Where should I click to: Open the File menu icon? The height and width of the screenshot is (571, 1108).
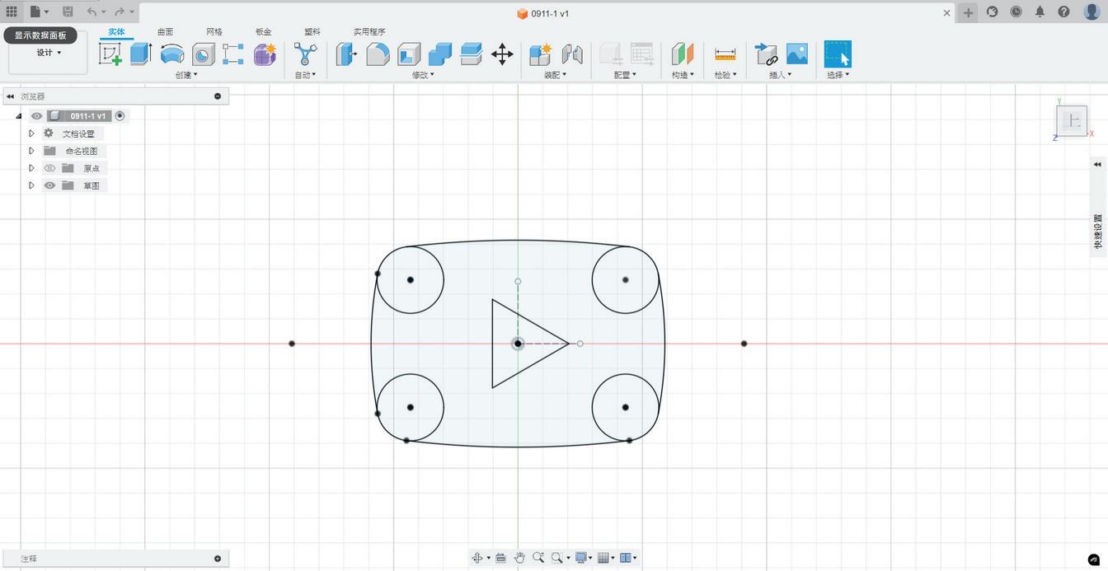click(x=39, y=12)
